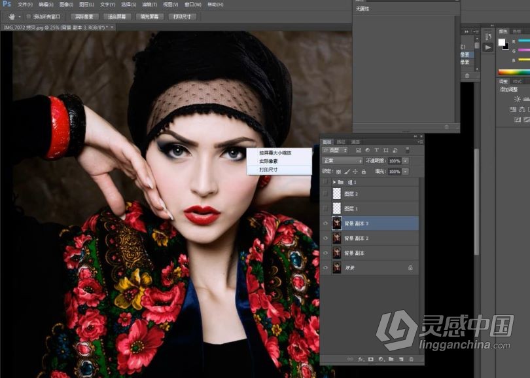Select the adjustment layer filter icon
This screenshot has height=378, width=530.
[368, 150]
